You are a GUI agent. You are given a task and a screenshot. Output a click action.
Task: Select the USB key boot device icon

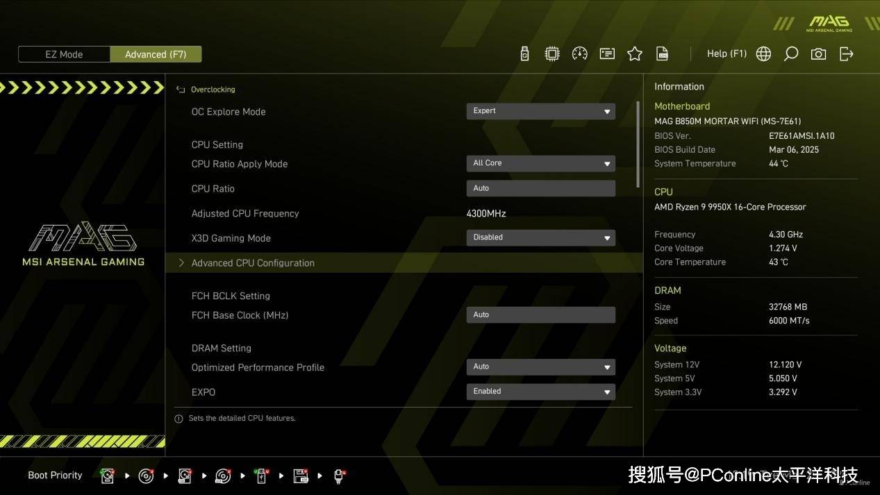coord(261,476)
